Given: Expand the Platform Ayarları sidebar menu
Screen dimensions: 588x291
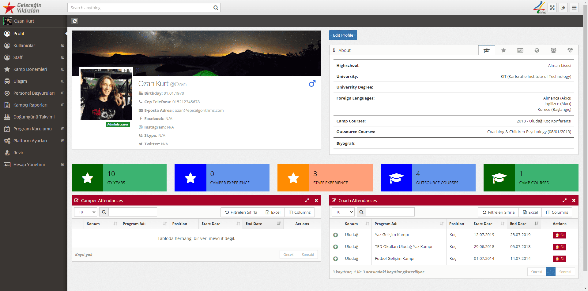Looking at the screenshot, I should (x=34, y=141).
